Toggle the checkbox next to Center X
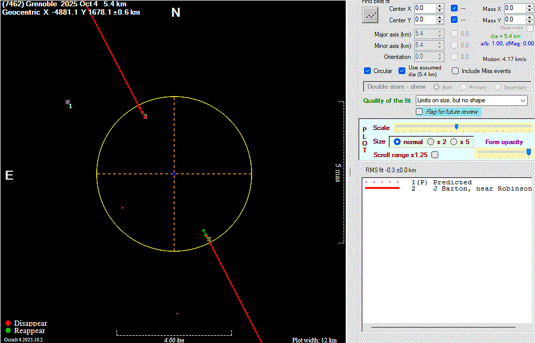Image resolution: width=535 pixels, height=343 pixels. pos(454,8)
